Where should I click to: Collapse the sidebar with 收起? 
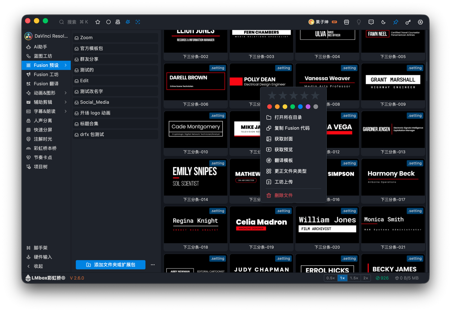tap(46, 266)
